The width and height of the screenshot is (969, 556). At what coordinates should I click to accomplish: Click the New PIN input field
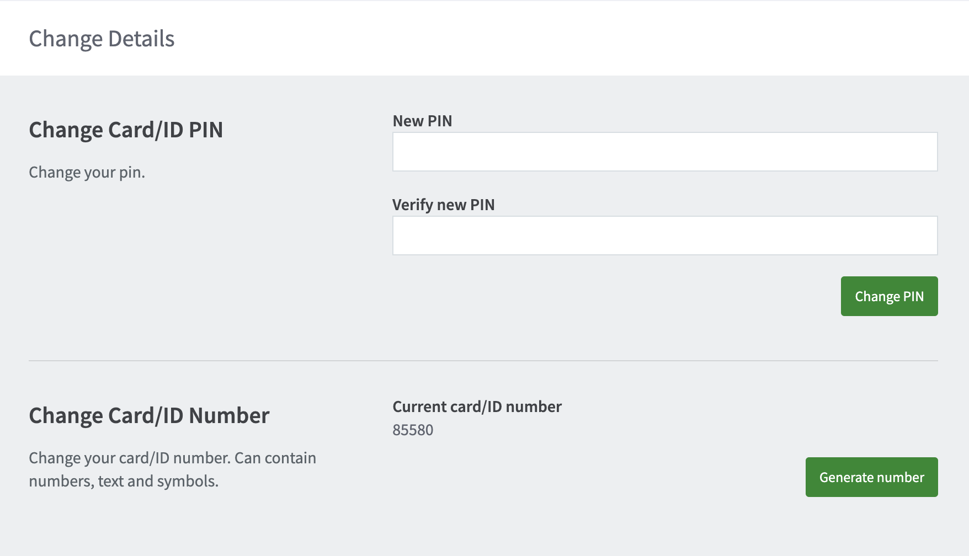coord(664,152)
